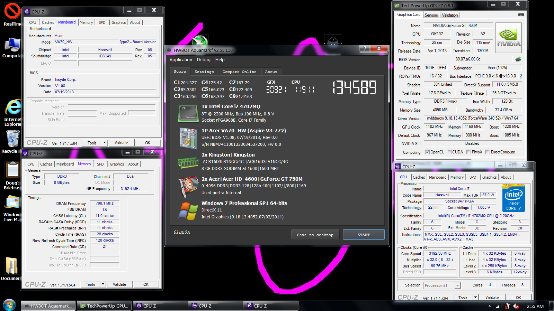
Task: Click the Aquamark total score 134589
Action: coord(354,87)
